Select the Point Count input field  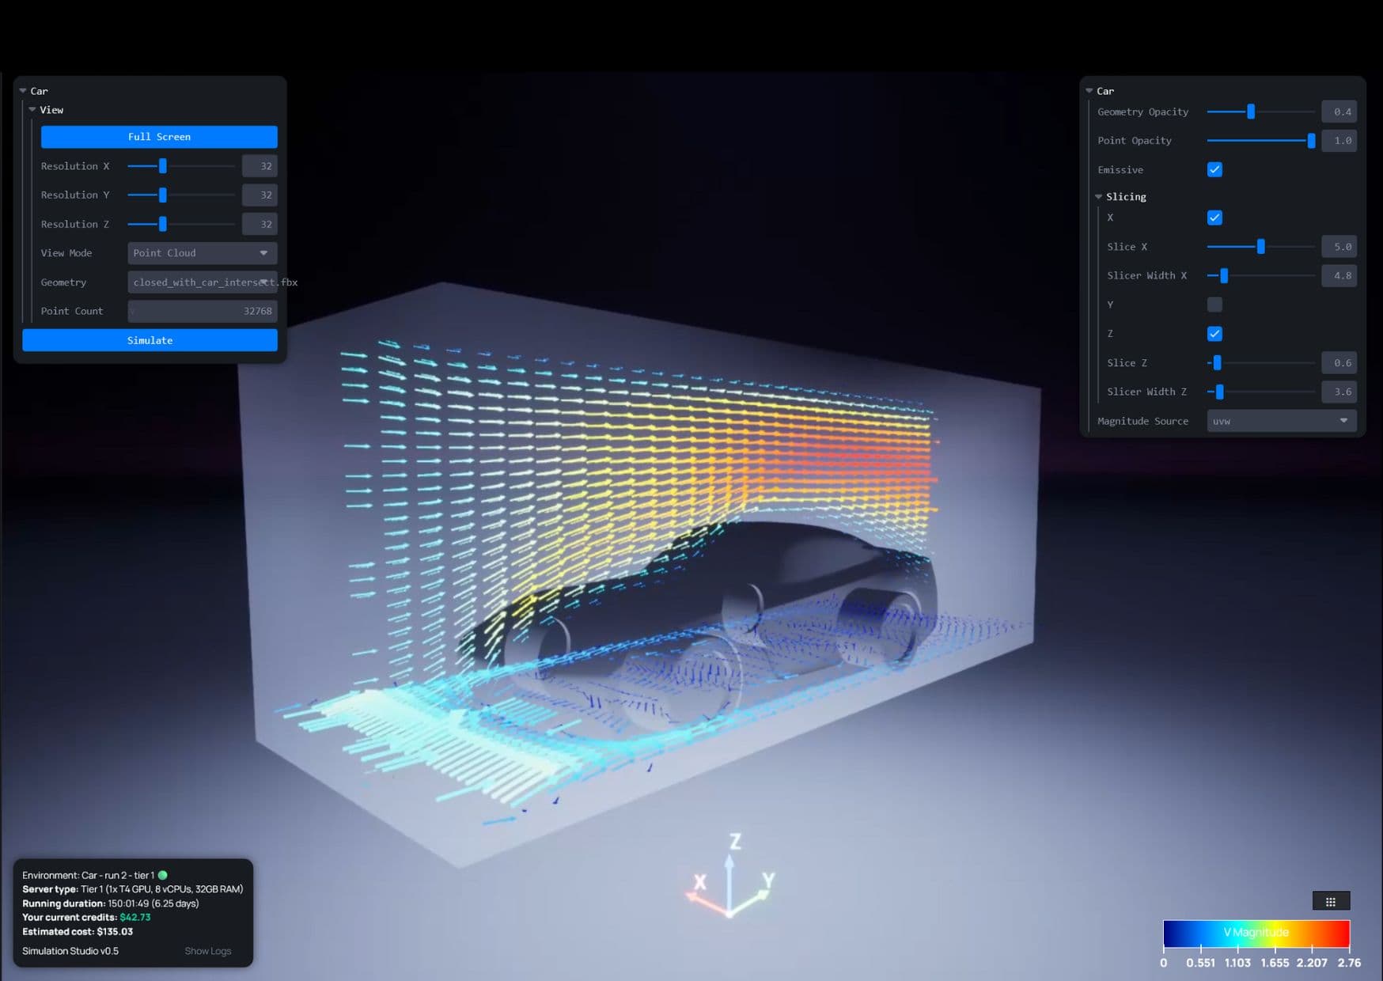[202, 311]
